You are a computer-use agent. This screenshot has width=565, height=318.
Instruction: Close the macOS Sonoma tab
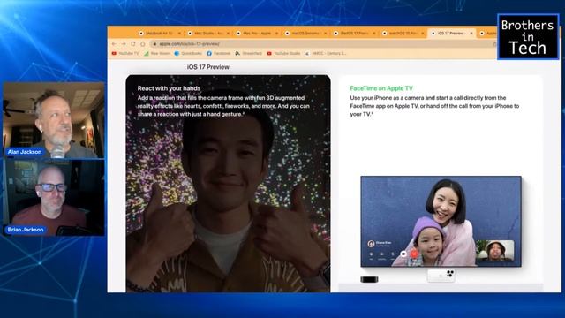point(326,34)
